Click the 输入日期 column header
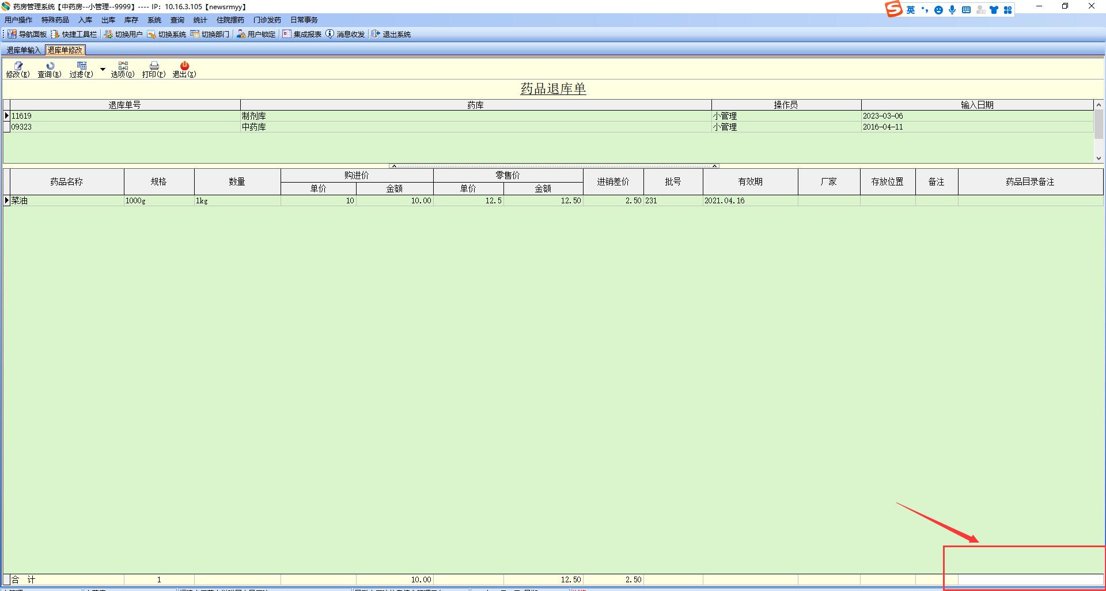 [x=978, y=105]
